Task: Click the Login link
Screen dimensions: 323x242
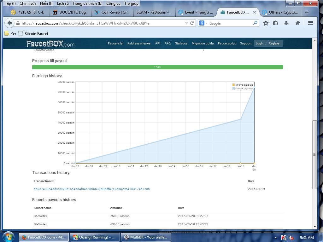Action: [260, 43]
